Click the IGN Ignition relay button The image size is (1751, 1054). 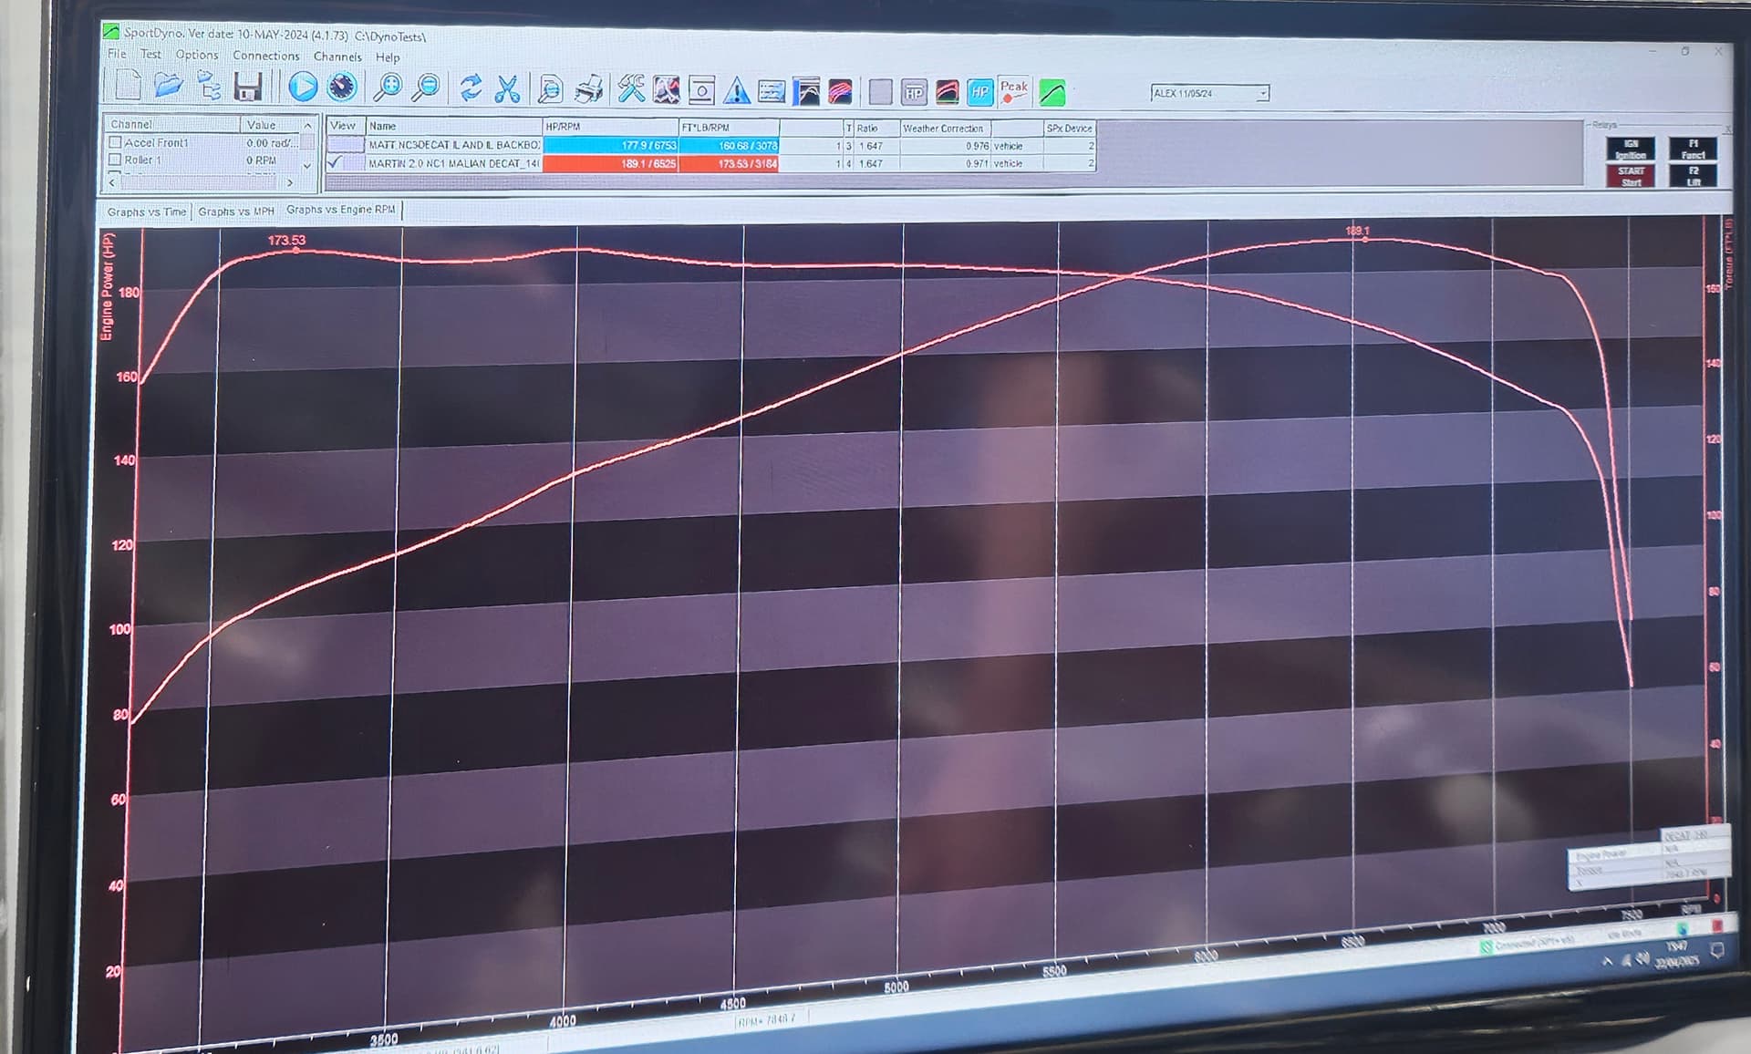[1631, 150]
